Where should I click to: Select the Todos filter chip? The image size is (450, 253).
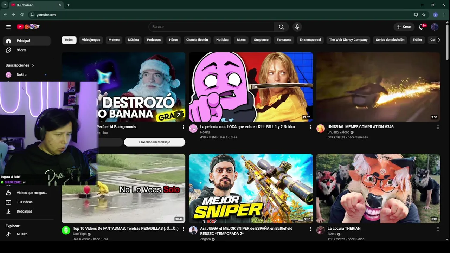(69, 40)
